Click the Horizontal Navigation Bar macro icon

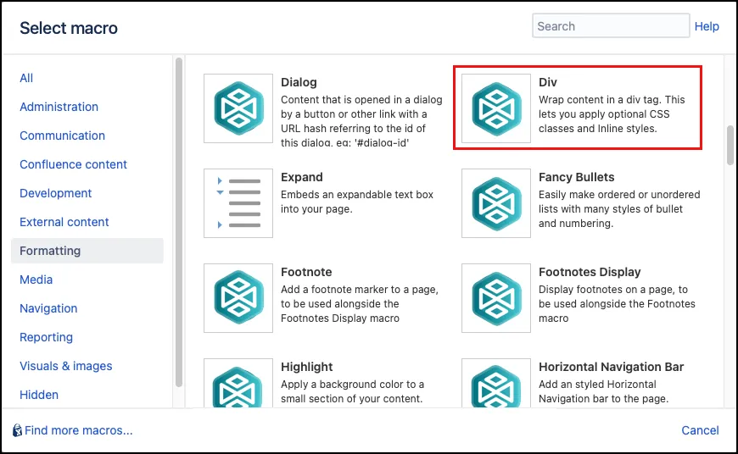pyautogui.click(x=496, y=383)
